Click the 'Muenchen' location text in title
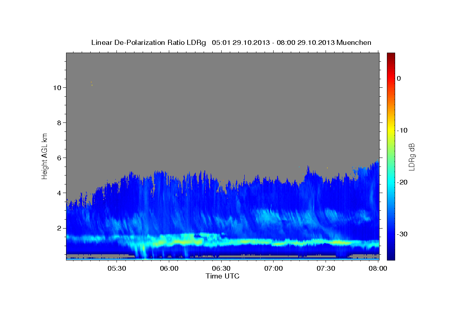The image size is (469, 312). coord(354,43)
